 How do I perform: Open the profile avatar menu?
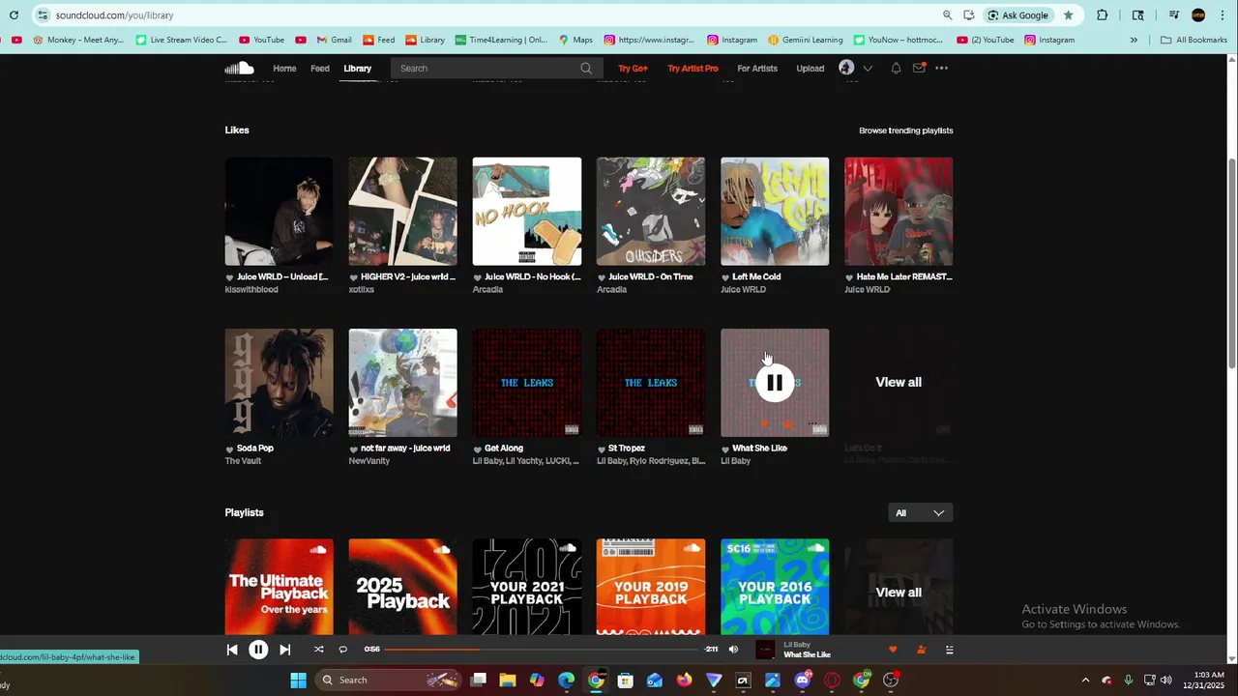coord(846,68)
